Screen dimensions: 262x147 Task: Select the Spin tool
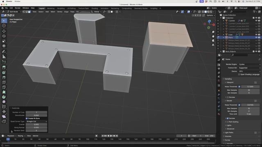pos(4,97)
